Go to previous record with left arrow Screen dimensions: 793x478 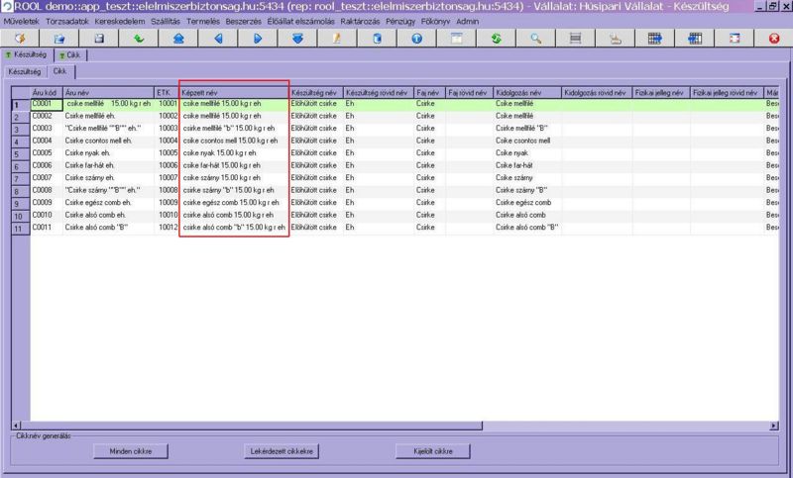coord(218,39)
